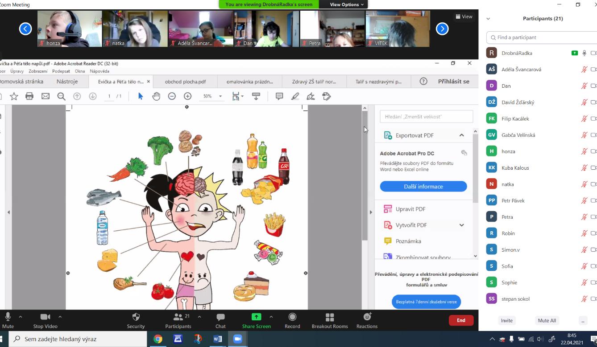Open the comment note tool in the toolbar
The height and width of the screenshot is (347, 597).
279,96
